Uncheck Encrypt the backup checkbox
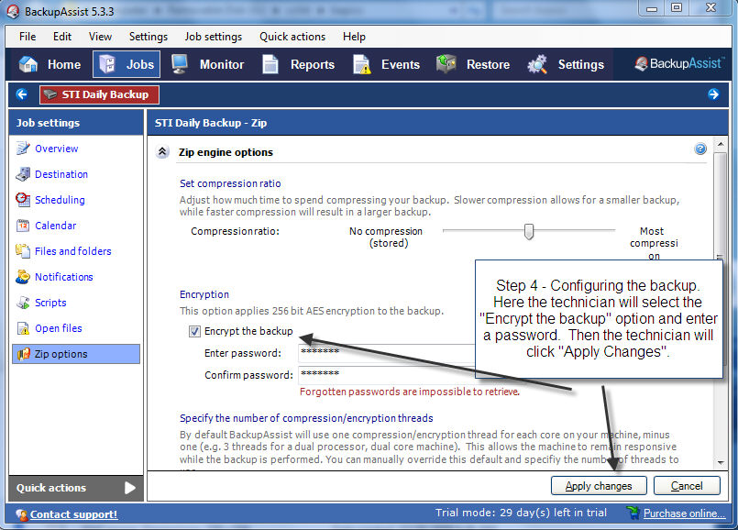Image resolution: width=738 pixels, height=530 pixels. coord(194,332)
